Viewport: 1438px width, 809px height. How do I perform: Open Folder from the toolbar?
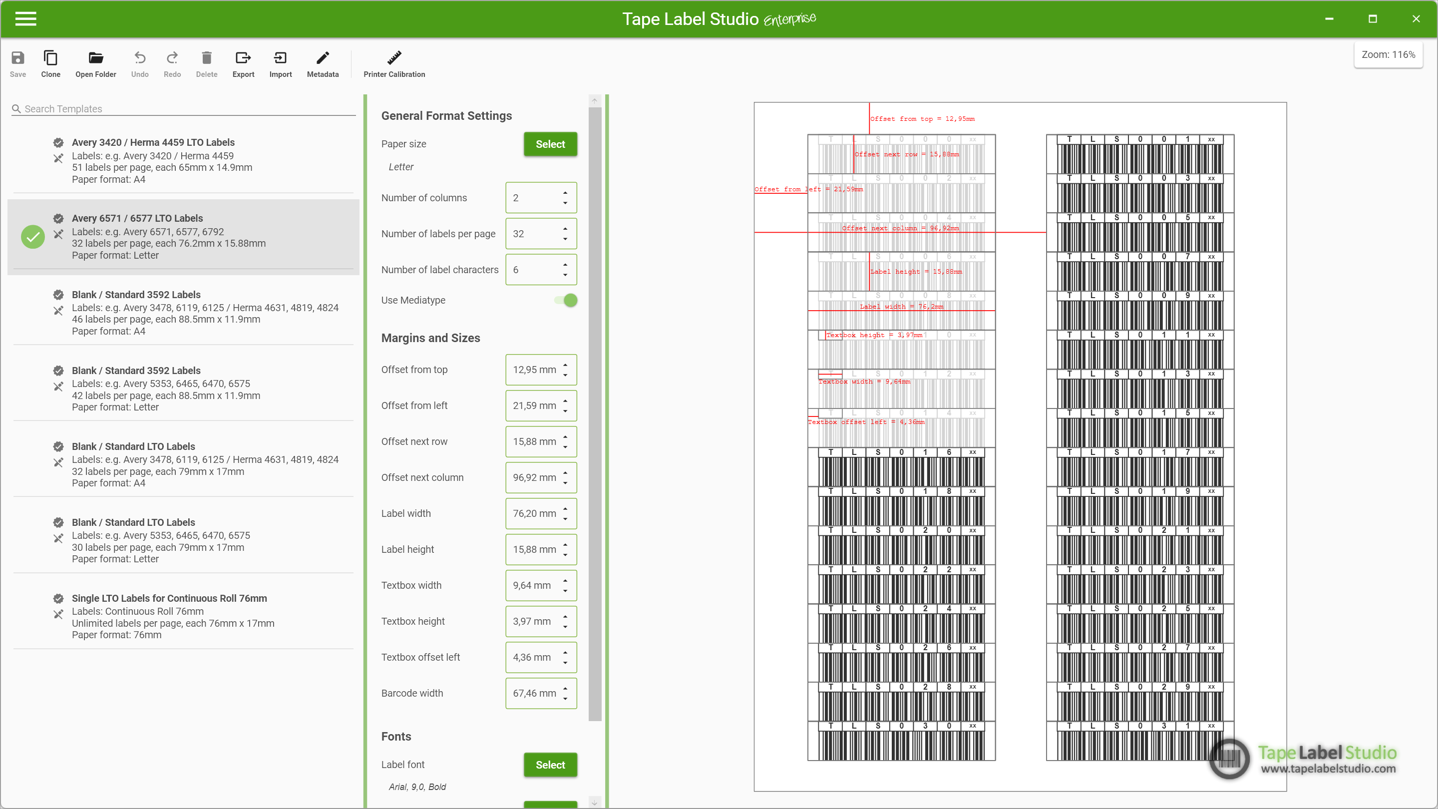point(95,64)
